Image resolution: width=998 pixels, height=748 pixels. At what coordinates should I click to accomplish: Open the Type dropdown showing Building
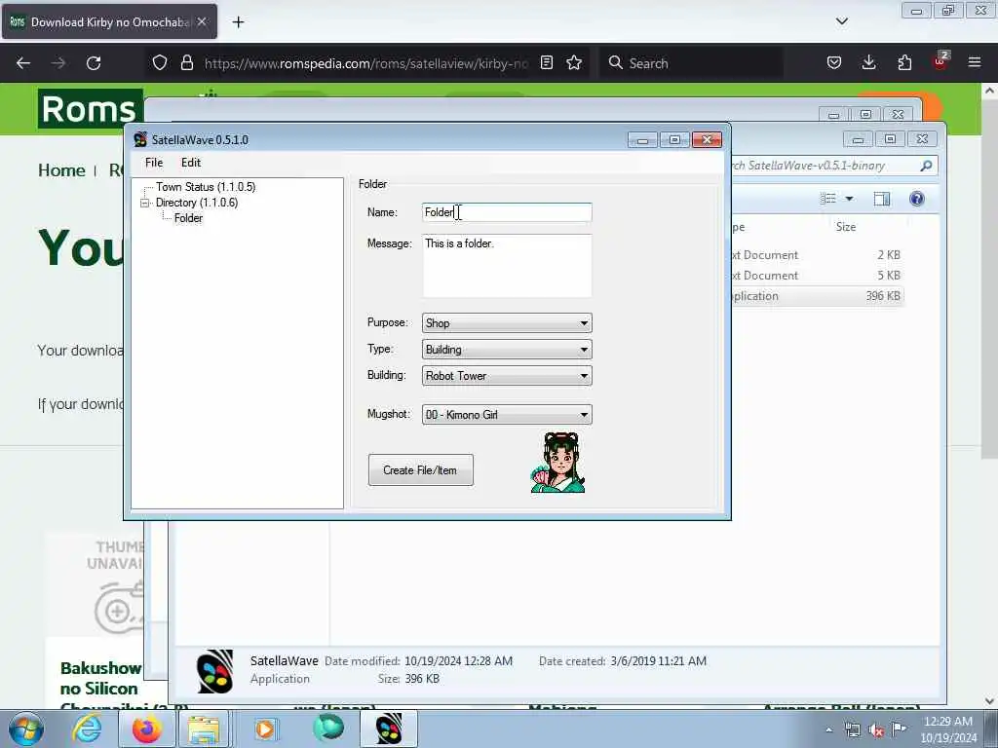[507, 350]
